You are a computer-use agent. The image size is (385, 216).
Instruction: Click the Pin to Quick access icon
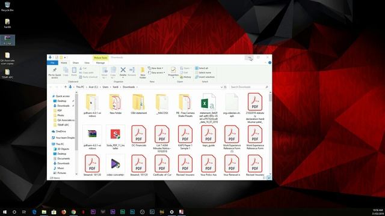pyautogui.click(x=55, y=70)
